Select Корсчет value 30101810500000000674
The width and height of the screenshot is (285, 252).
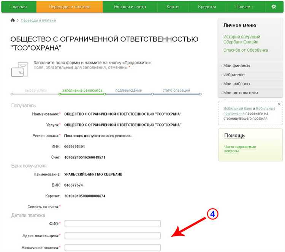tap(85, 196)
